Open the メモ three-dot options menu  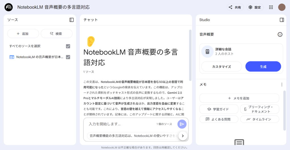coord(282,85)
